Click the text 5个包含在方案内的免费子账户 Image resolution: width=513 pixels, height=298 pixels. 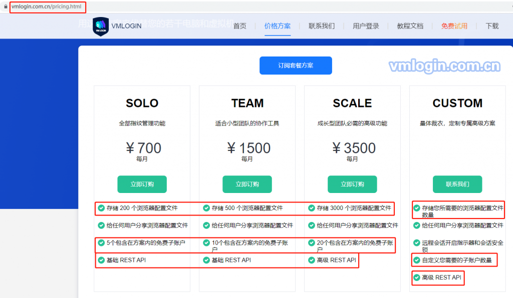[x=146, y=243]
